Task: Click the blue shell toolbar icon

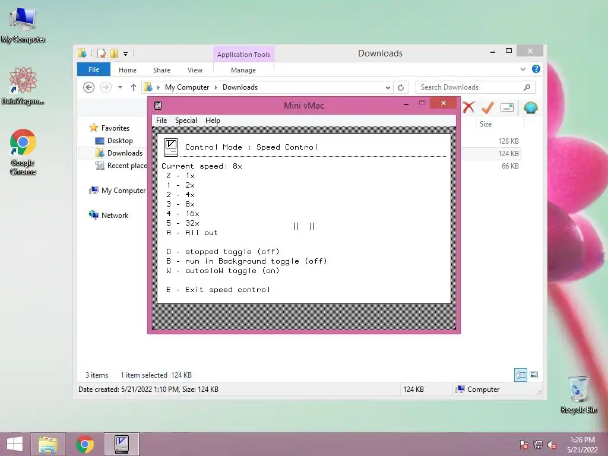Action: click(x=530, y=107)
